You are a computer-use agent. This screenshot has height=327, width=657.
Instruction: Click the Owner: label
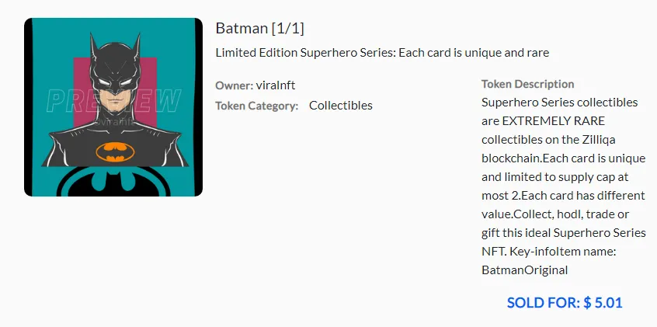(x=235, y=85)
